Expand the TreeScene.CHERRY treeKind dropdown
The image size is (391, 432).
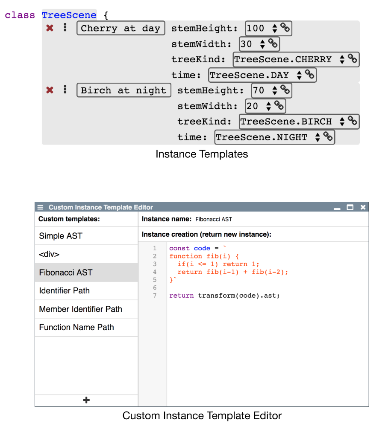[x=342, y=60]
